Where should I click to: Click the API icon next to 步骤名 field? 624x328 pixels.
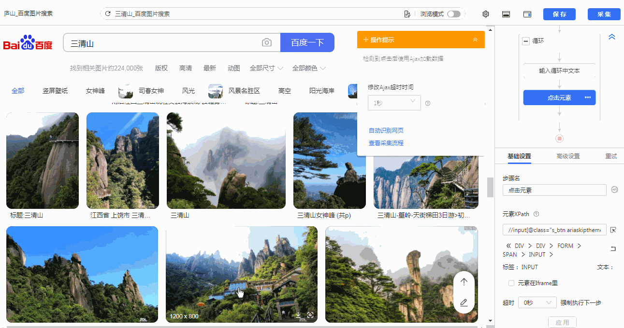[x=615, y=190]
